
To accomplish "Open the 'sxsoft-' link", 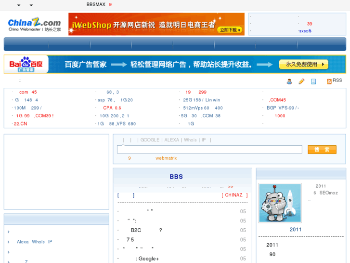I will [305, 31].
